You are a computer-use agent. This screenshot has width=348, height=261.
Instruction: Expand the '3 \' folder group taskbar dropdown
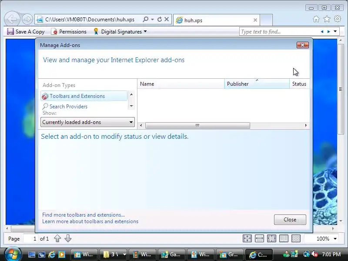point(124,254)
